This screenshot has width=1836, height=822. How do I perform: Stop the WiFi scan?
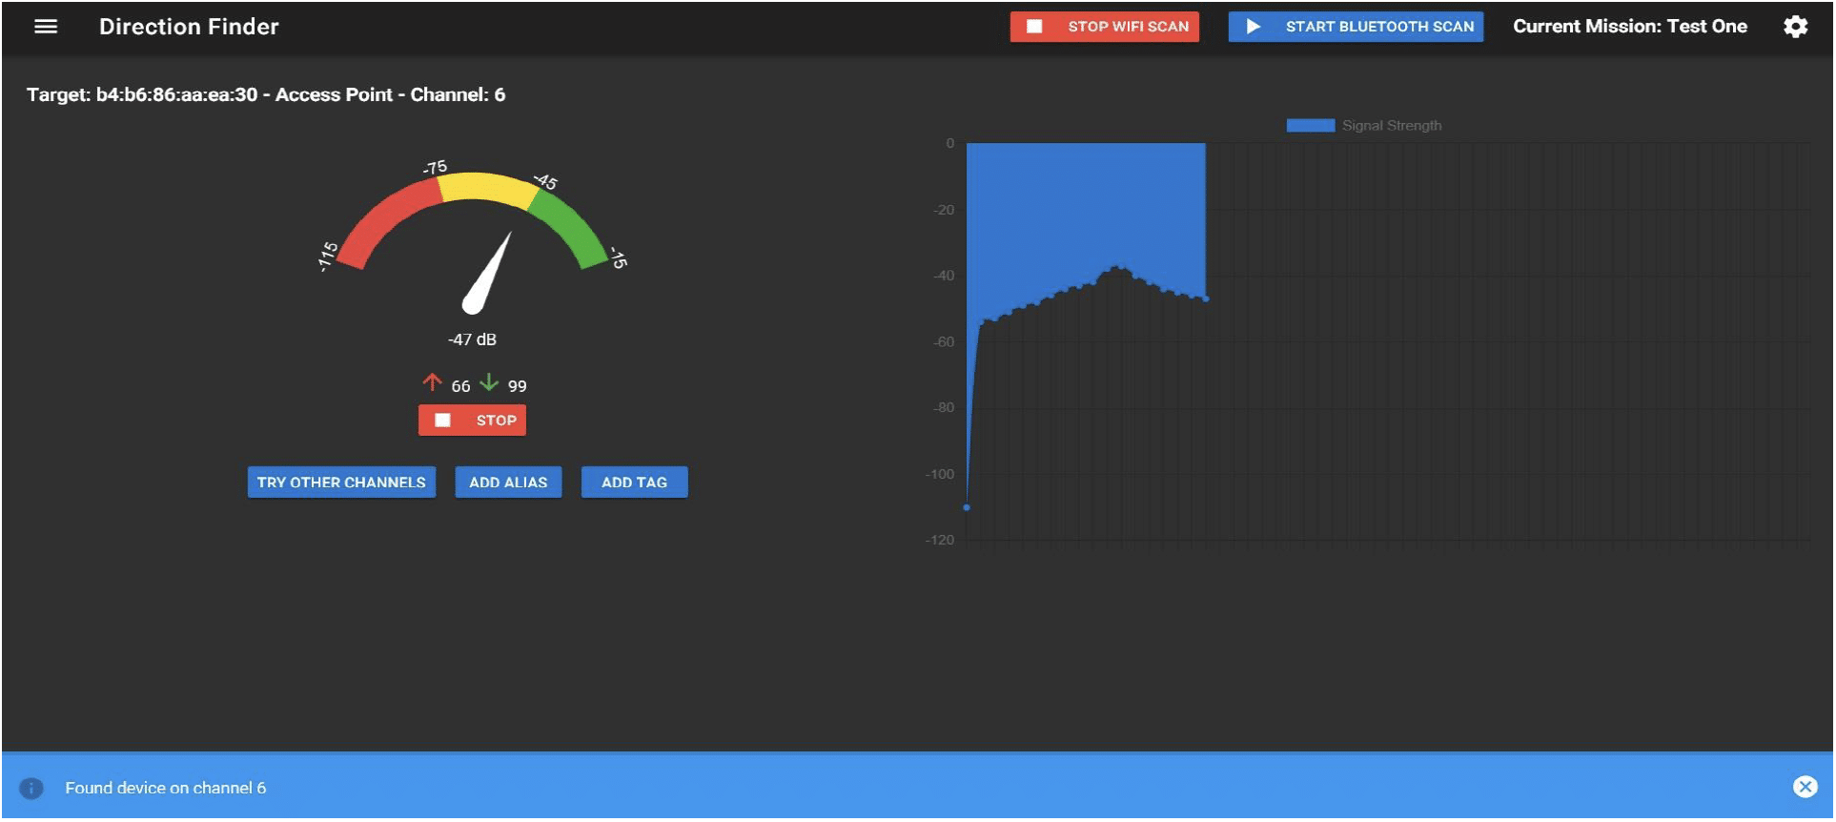pyautogui.click(x=1104, y=27)
